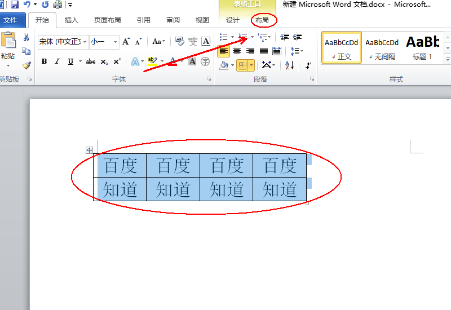The height and width of the screenshot is (310, 451).
Task: Open the 段落 dialog launcher
Action: (312, 79)
